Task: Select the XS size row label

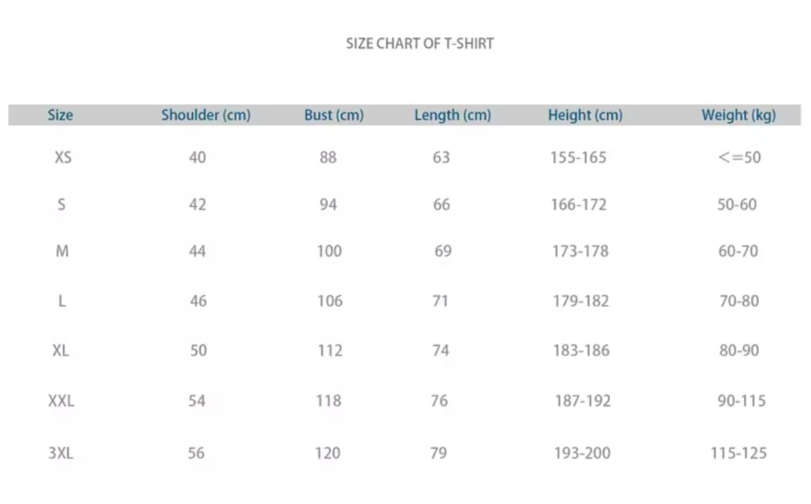Action: click(63, 157)
